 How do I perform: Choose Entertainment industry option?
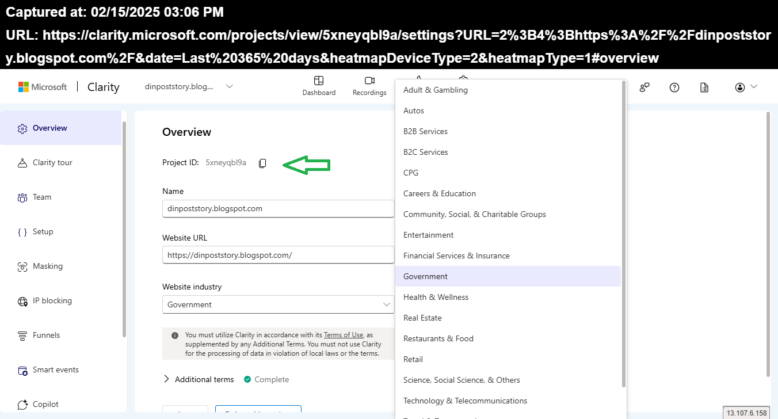(508, 235)
